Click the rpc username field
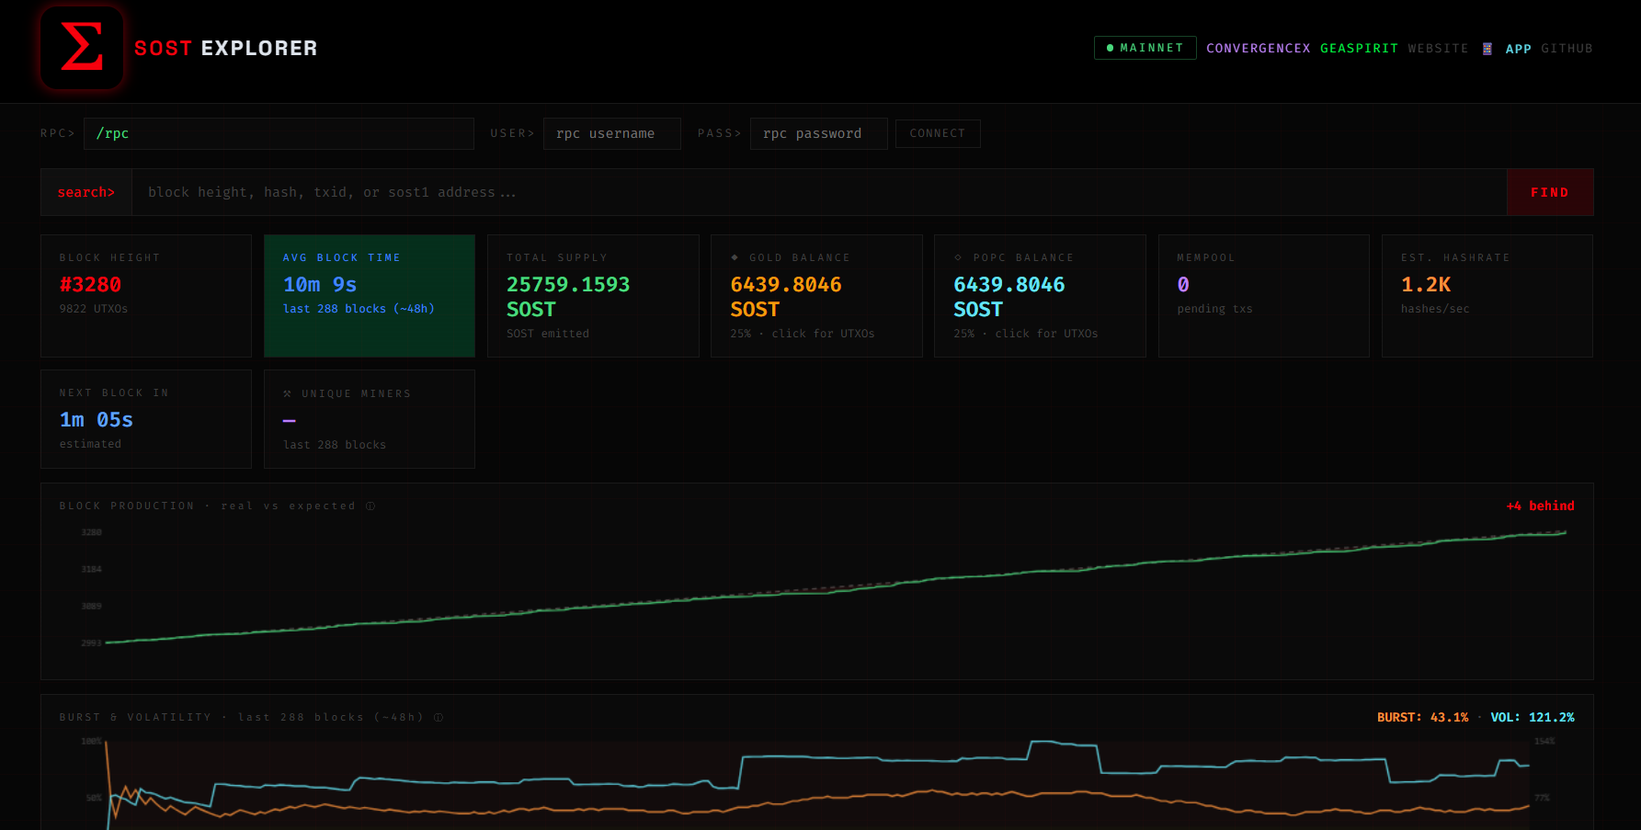 611,133
